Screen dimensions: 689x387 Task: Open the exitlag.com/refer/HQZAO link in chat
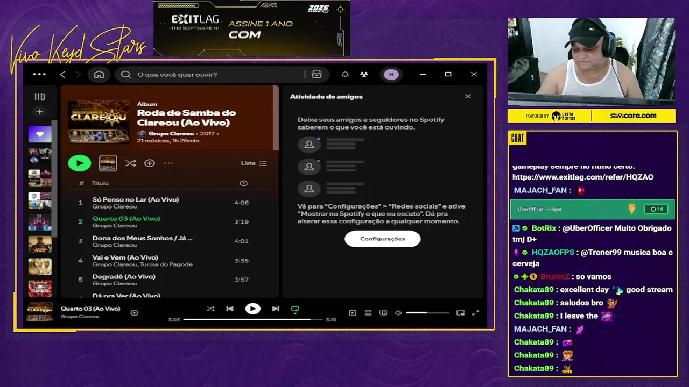tap(582, 177)
